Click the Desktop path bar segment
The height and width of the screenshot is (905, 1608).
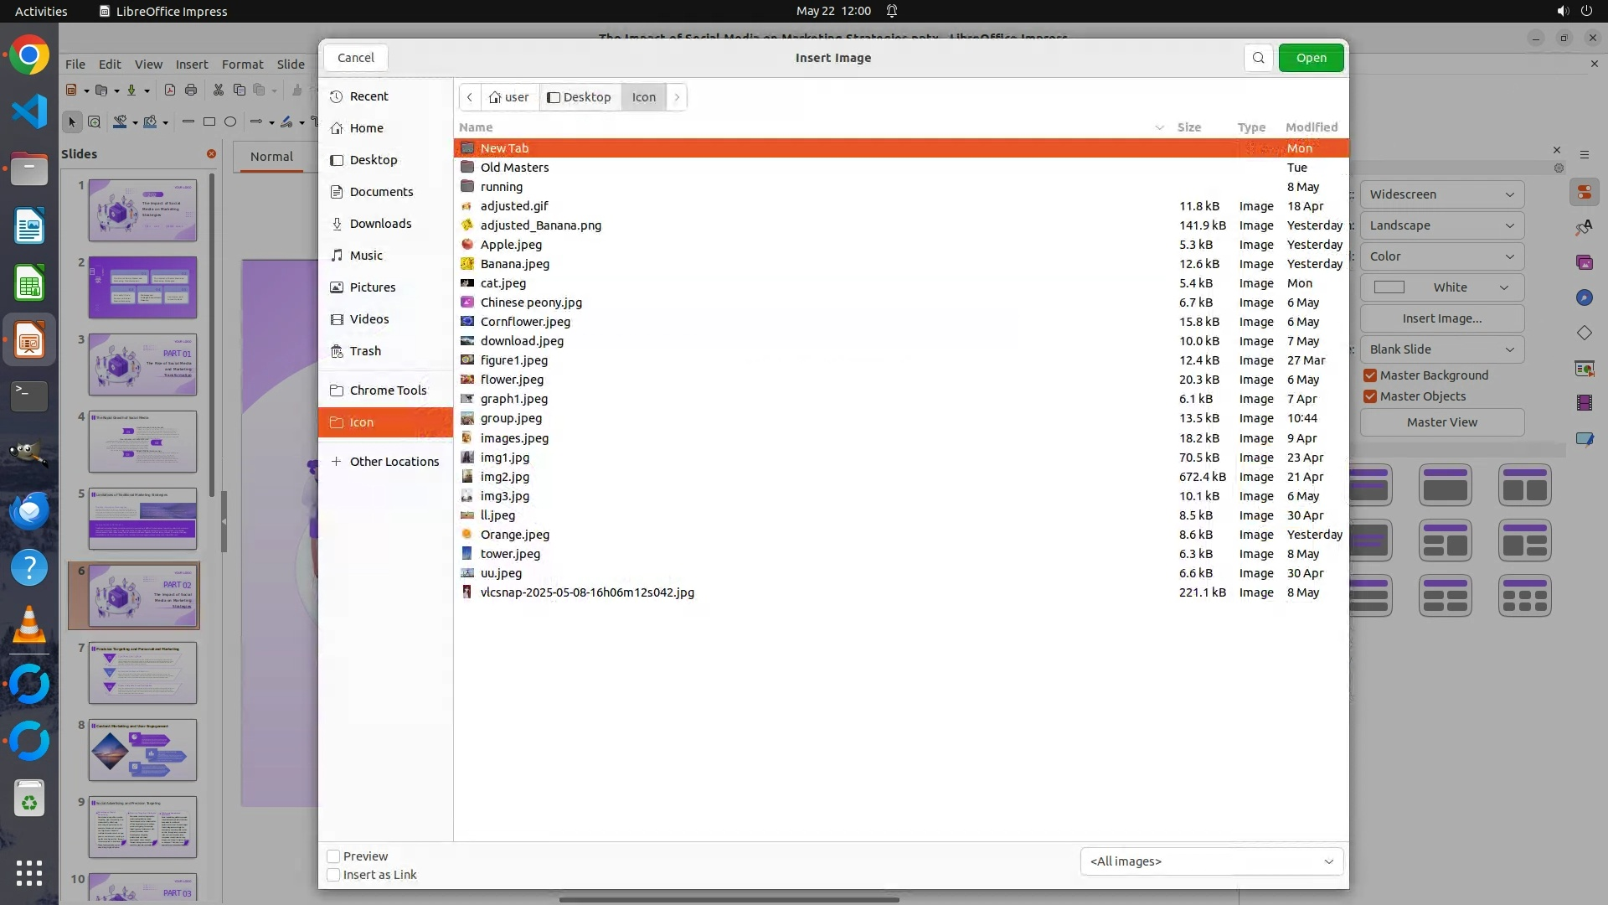(x=580, y=97)
